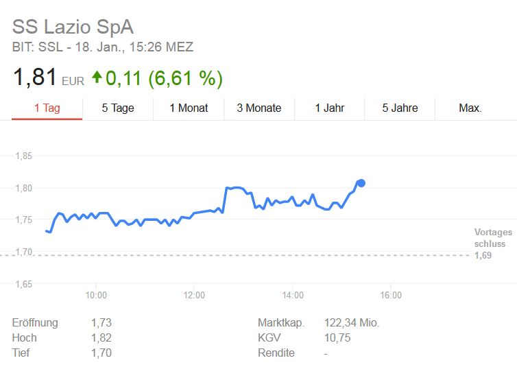Click the 0,11 (6,61 %) change text
Image resolution: width=517 pixels, height=380 pixels.
(x=164, y=78)
